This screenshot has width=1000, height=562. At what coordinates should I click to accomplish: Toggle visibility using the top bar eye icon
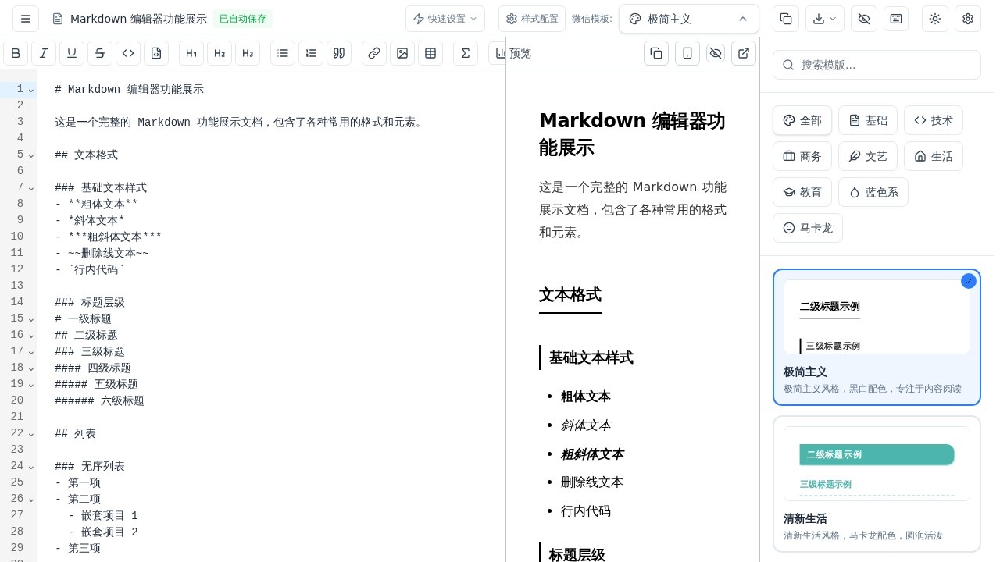click(864, 19)
